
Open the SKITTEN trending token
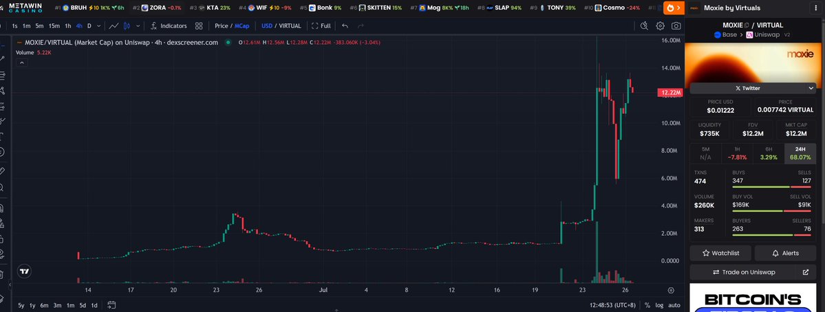(376, 8)
